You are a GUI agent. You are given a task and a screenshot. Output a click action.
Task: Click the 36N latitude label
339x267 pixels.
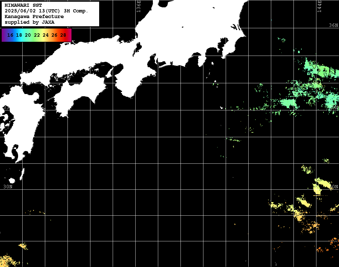(x=333, y=25)
